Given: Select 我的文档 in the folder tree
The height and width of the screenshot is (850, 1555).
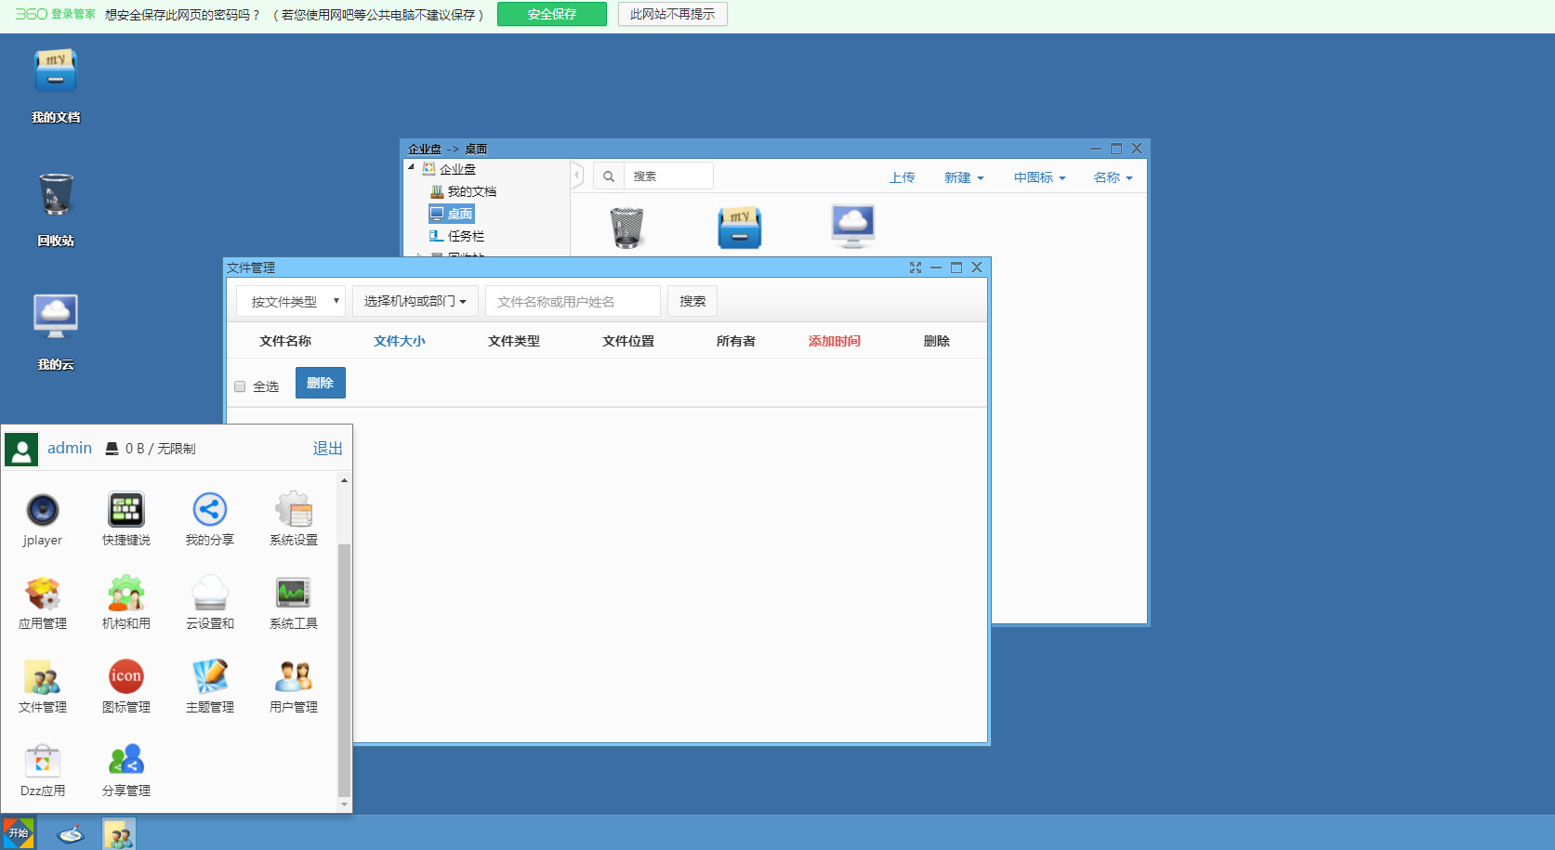Looking at the screenshot, I should click(x=471, y=191).
